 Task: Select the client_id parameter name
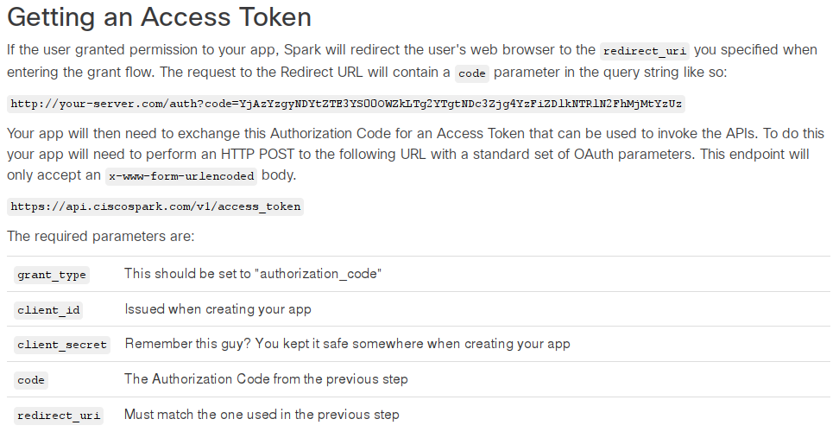pos(48,309)
